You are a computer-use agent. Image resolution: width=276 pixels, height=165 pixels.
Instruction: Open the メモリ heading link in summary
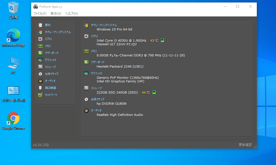pyautogui.click(x=94, y=51)
